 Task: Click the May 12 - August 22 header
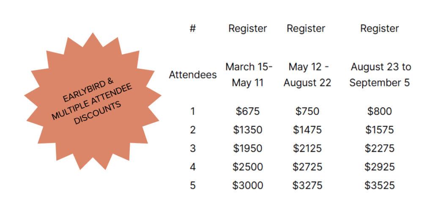click(x=307, y=75)
